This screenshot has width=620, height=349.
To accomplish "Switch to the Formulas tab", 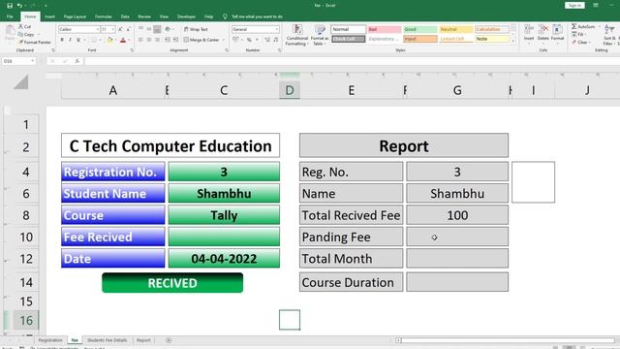I will pos(104,16).
